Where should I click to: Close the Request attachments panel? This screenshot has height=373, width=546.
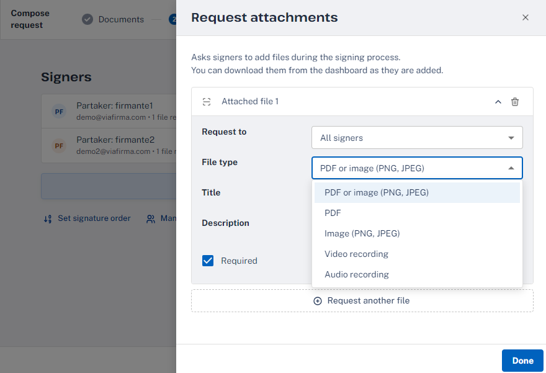pos(525,17)
